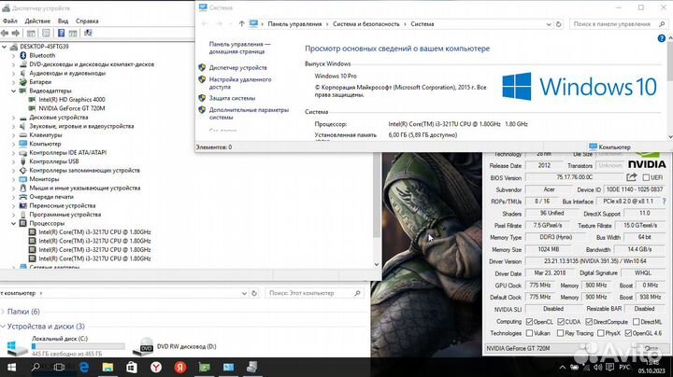Toggle the UEFI checkbox in GPU-Z
Viewport: 673px width, 377px height.
pos(646,177)
